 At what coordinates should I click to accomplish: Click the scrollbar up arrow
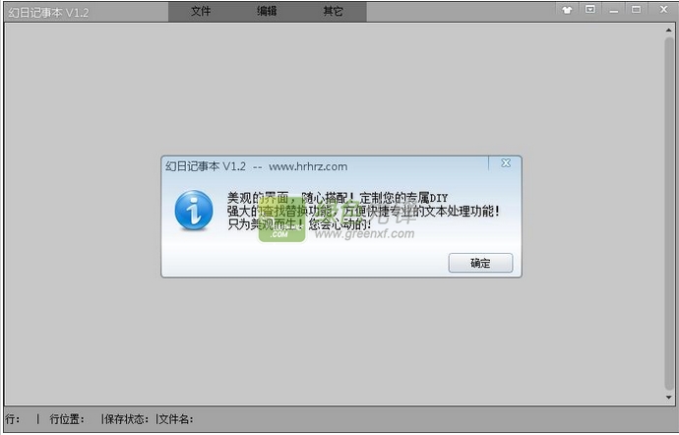tap(668, 31)
